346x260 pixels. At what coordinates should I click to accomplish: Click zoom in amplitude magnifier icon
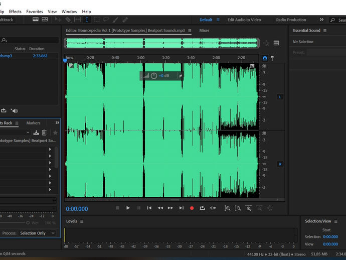(x=227, y=208)
